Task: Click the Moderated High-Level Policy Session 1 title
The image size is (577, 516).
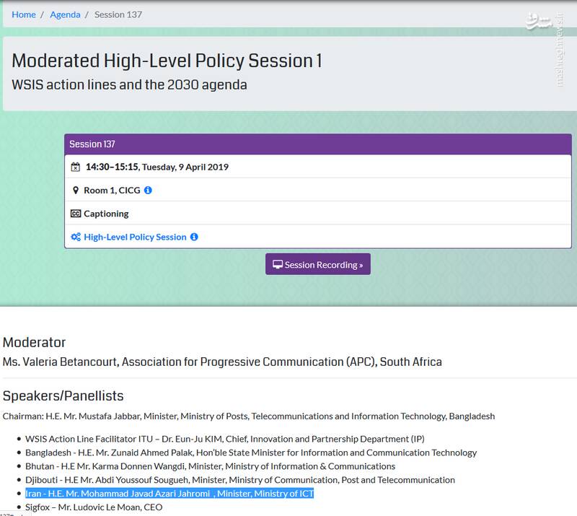Action: click(167, 61)
